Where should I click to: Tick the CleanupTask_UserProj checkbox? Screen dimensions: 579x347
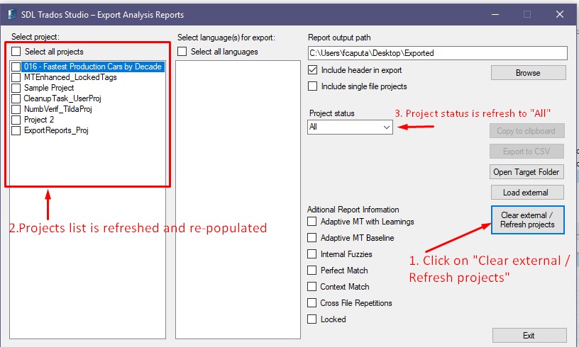(16, 98)
